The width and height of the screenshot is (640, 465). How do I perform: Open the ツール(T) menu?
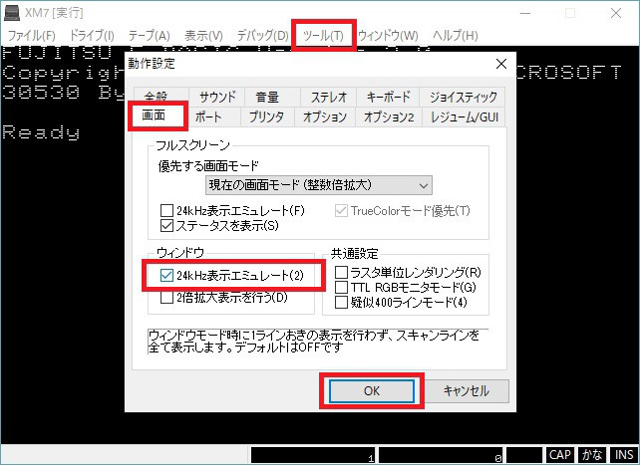click(324, 36)
